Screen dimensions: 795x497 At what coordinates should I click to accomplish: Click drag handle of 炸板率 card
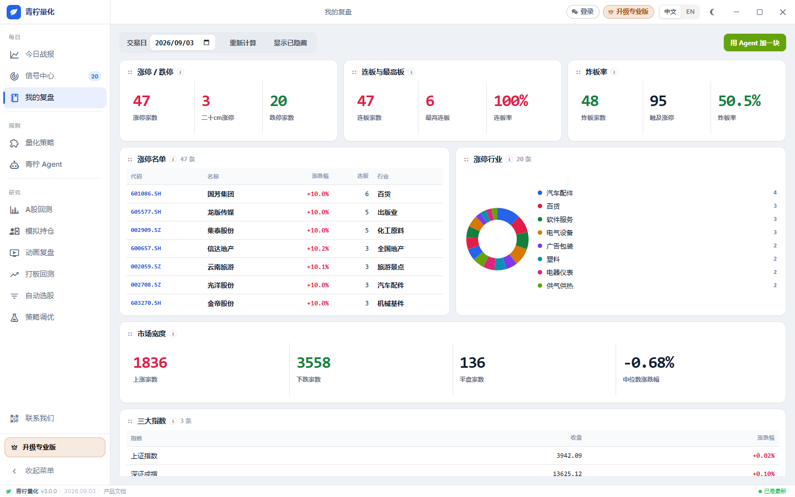point(579,72)
